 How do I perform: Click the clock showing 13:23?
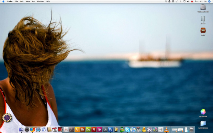(x=199, y=1)
